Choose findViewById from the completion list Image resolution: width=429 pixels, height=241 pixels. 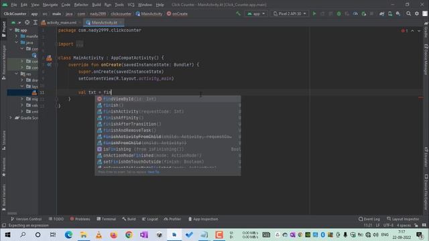click(x=168, y=99)
